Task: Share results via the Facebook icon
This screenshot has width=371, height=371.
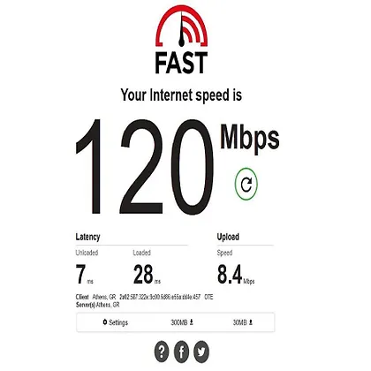Action: coord(181,352)
